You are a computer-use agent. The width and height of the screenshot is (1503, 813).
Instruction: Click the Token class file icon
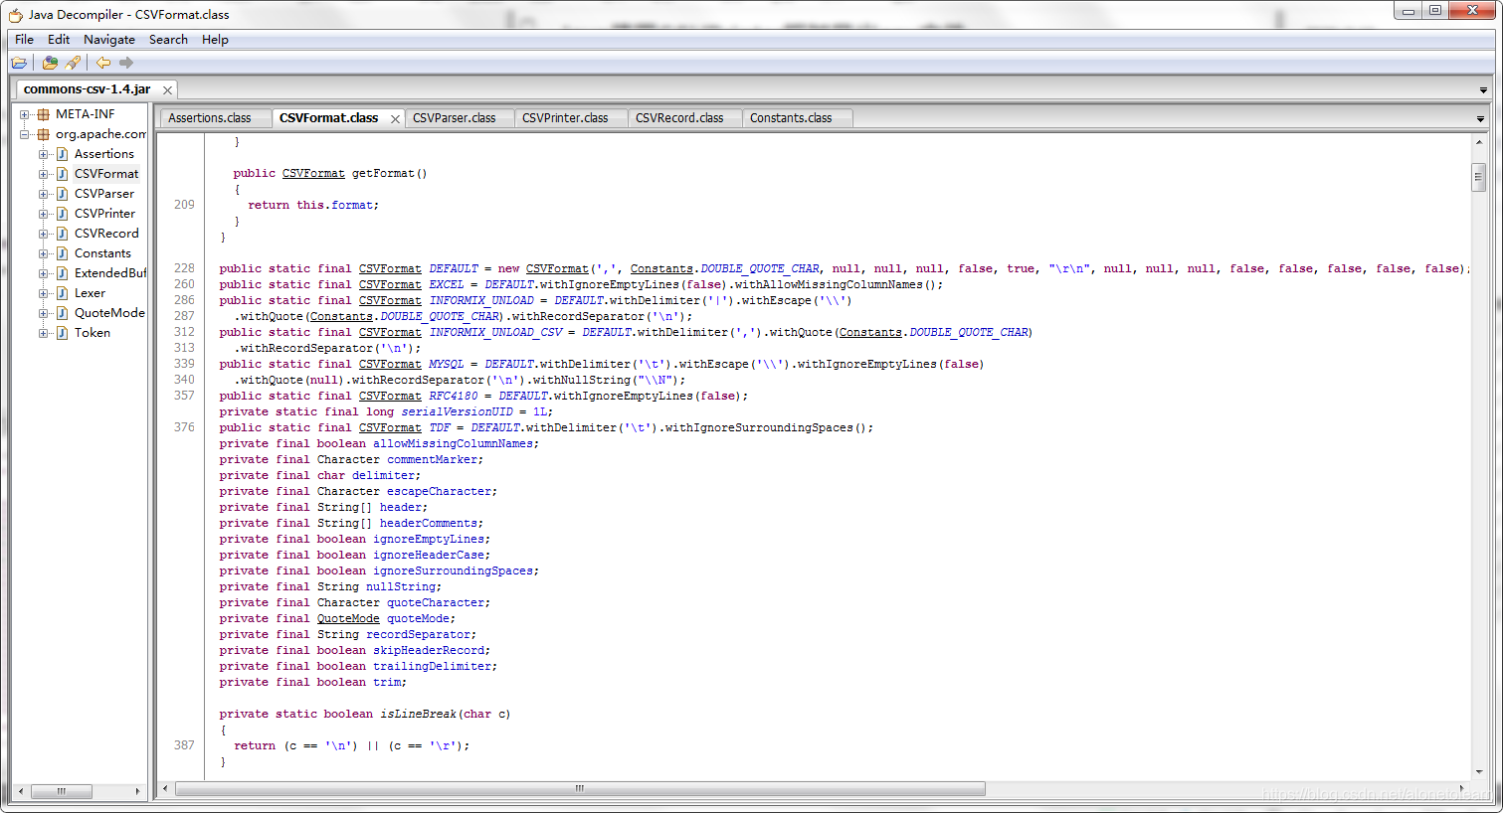point(62,333)
